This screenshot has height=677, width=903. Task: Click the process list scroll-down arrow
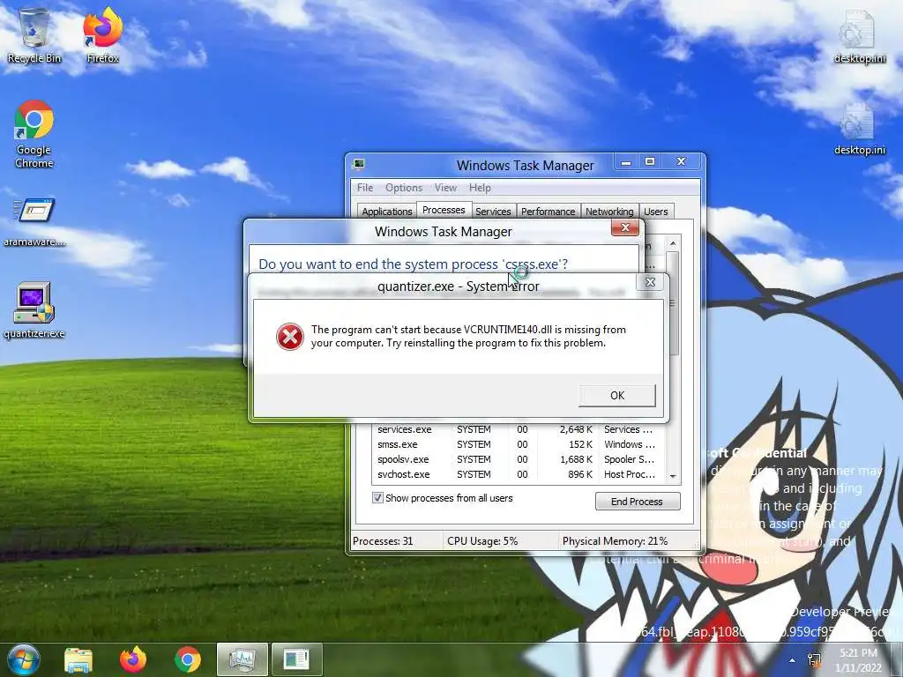click(x=673, y=477)
